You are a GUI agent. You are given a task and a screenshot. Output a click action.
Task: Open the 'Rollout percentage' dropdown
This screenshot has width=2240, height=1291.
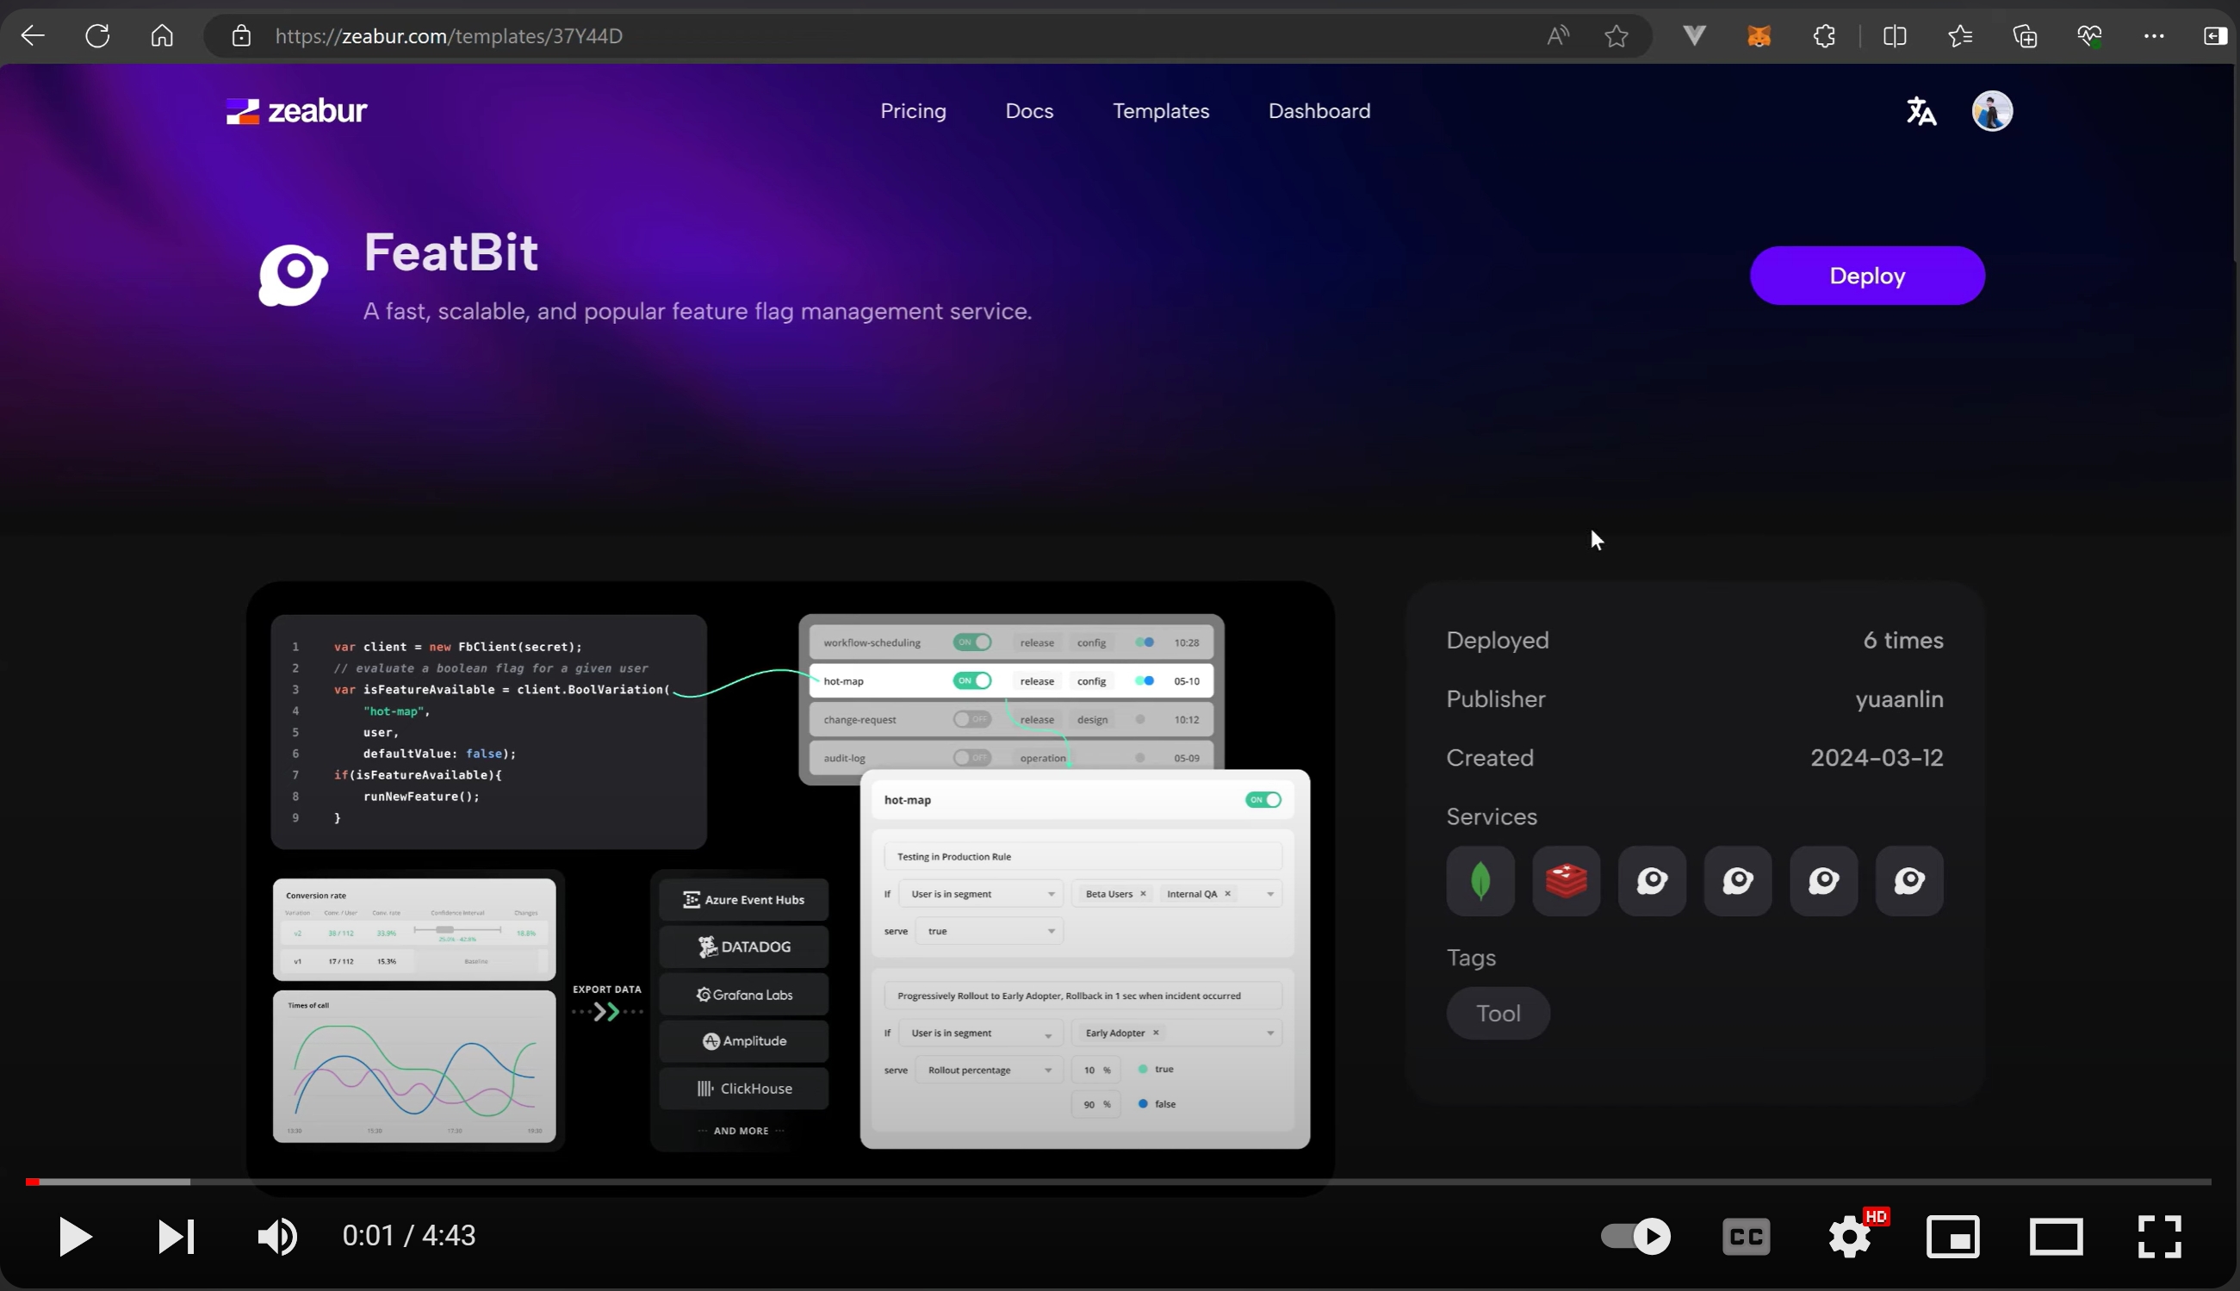click(990, 1071)
